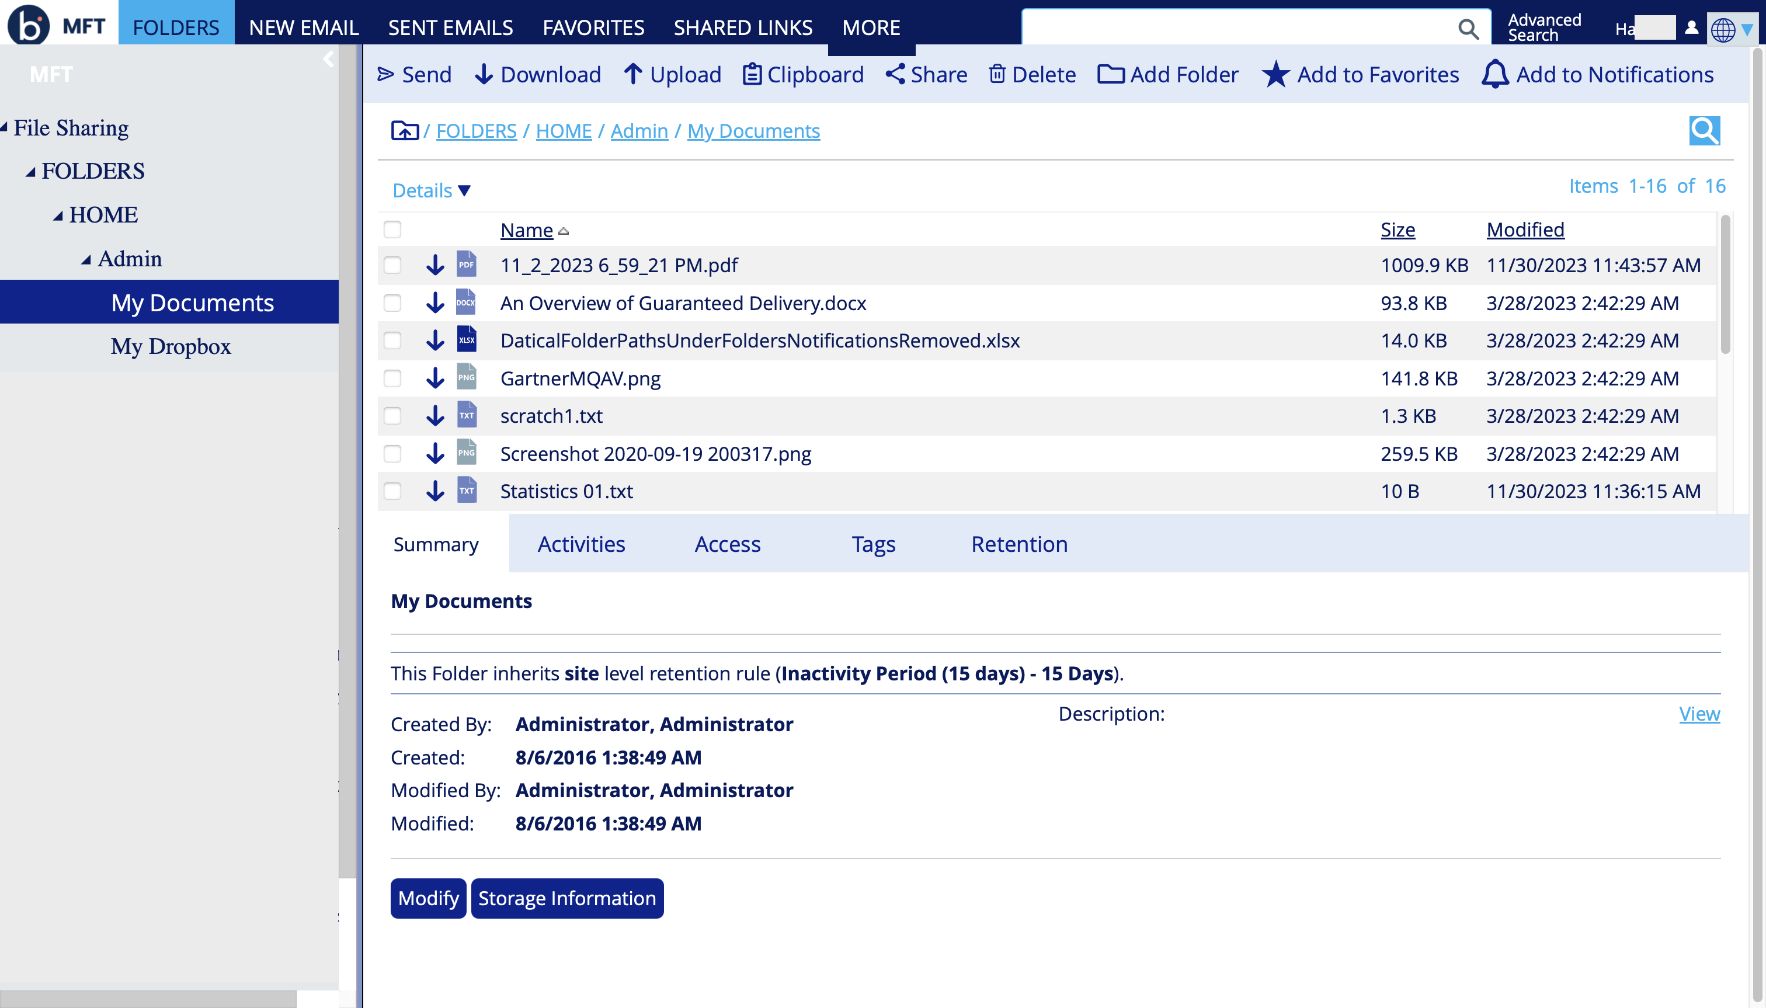Click the Storage Information button
Viewport: 1766px width, 1008px height.
pyautogui.click(x=567, y=898)
